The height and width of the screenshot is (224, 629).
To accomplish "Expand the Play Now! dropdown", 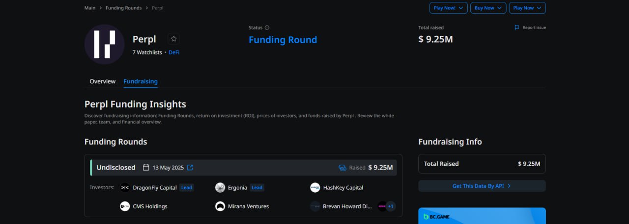I will 449,8.
